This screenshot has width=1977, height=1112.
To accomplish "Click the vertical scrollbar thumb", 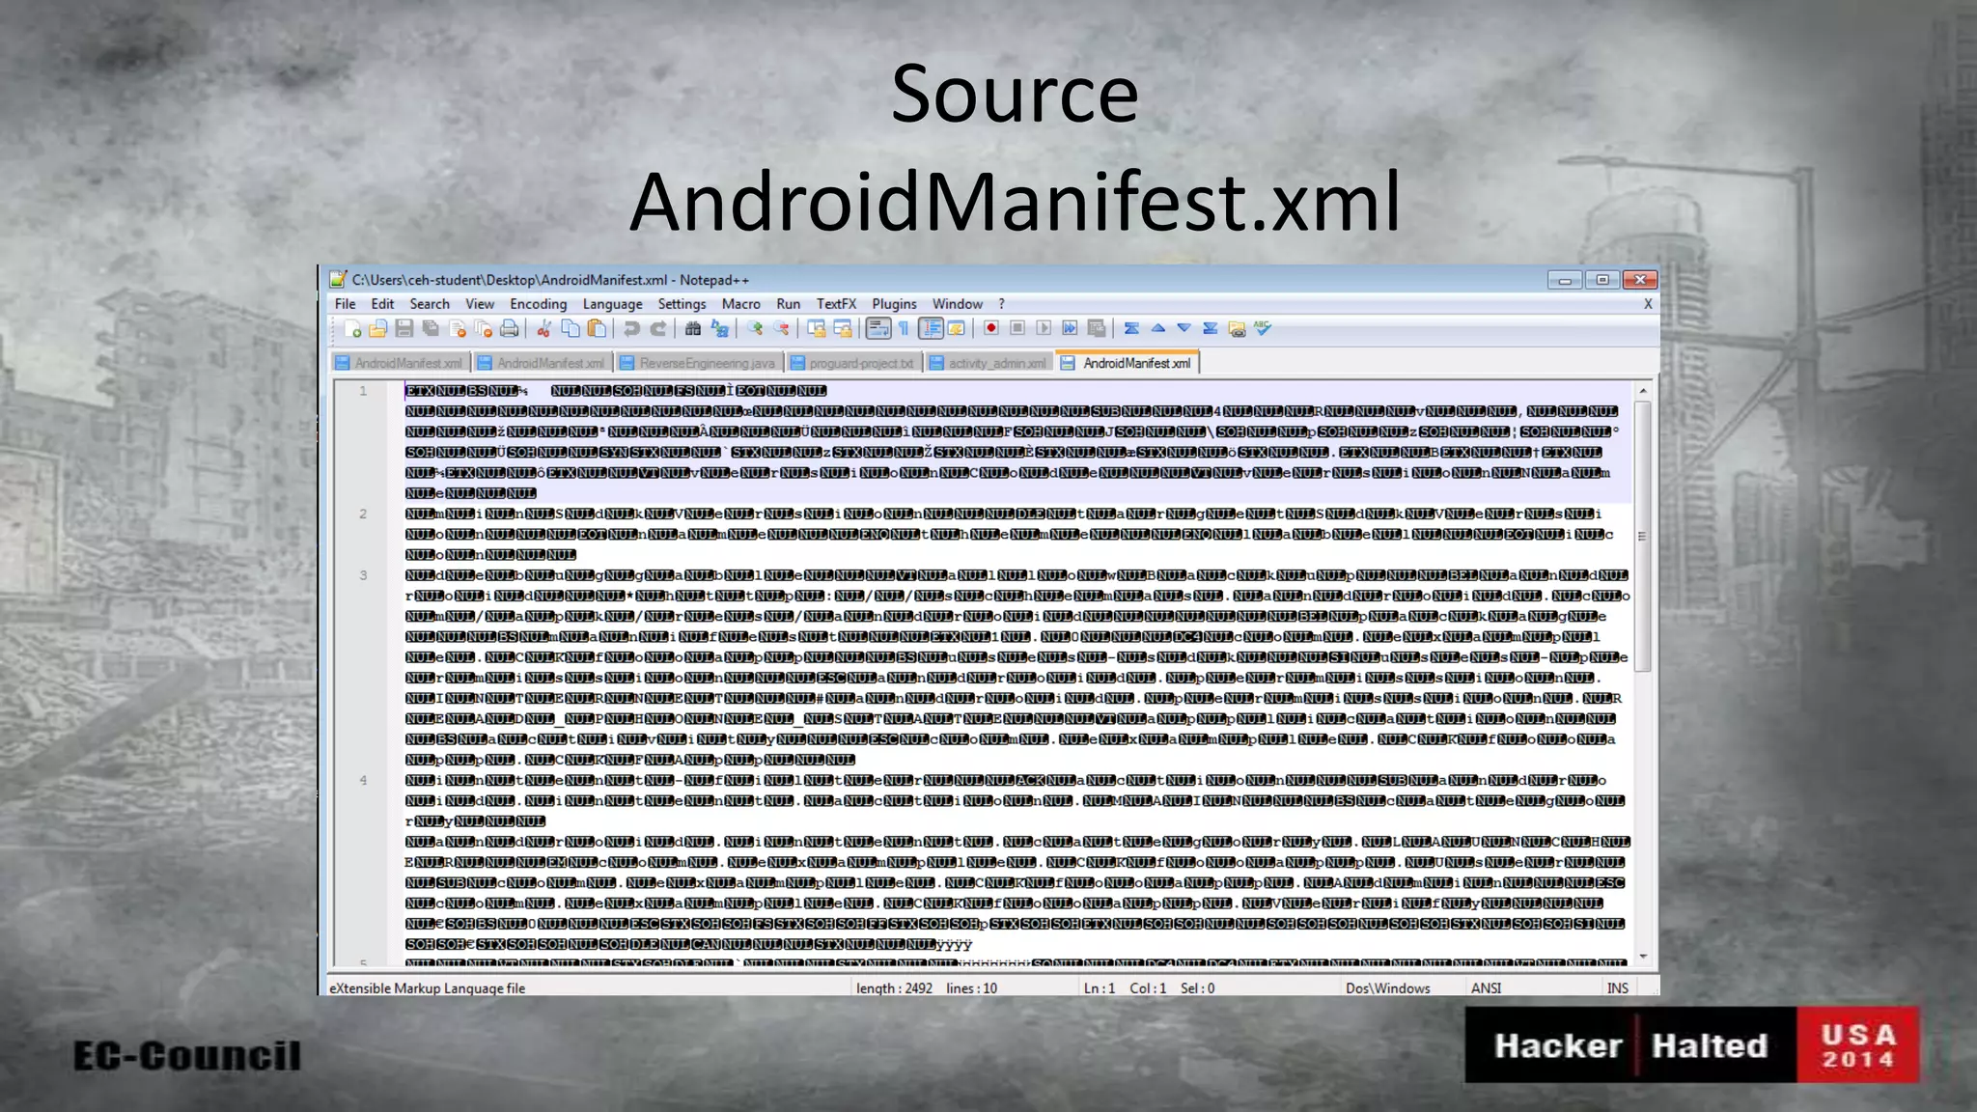I will (x=1642, y=537).
